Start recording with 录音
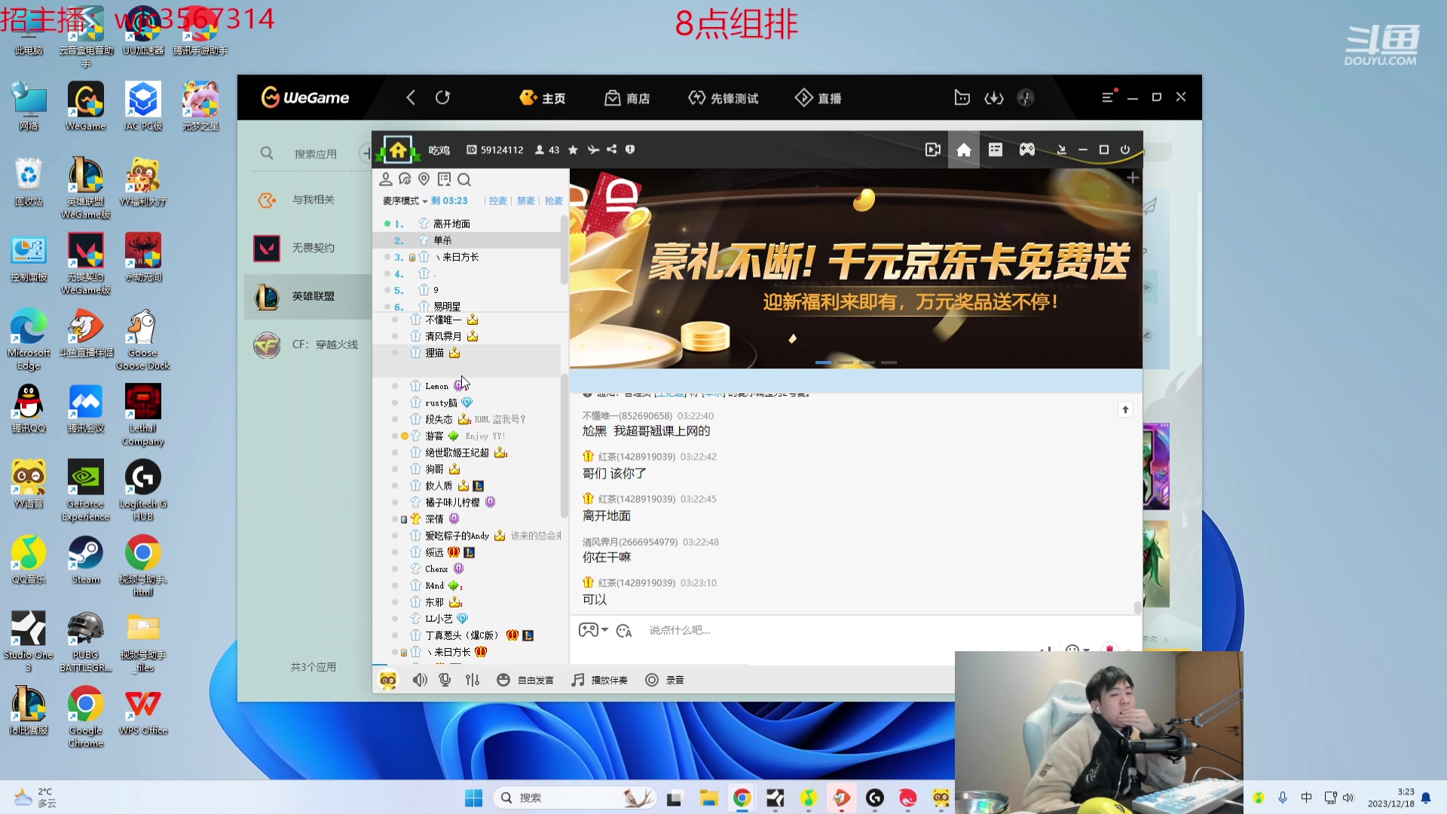Viewport: 1447px width, 814px height. [665, 680]
